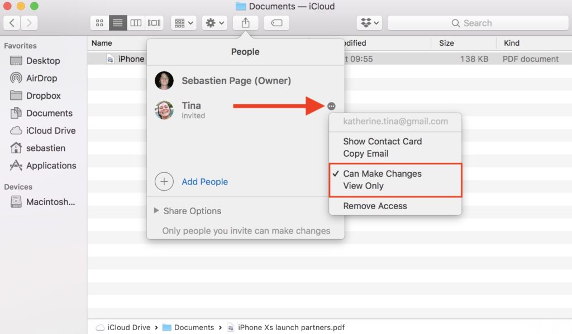This screenshot has height=334, width=572.
Task: Click the Desktop sidebar icon
Action: point(16,60)
